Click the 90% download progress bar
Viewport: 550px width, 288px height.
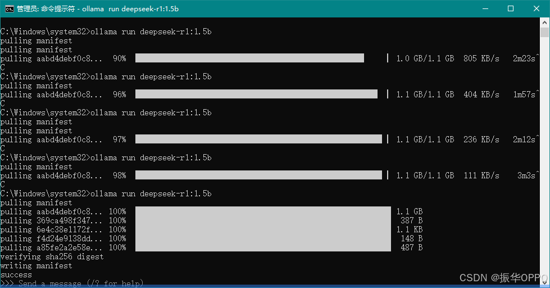pyautogui.click(x=249, y=58)
